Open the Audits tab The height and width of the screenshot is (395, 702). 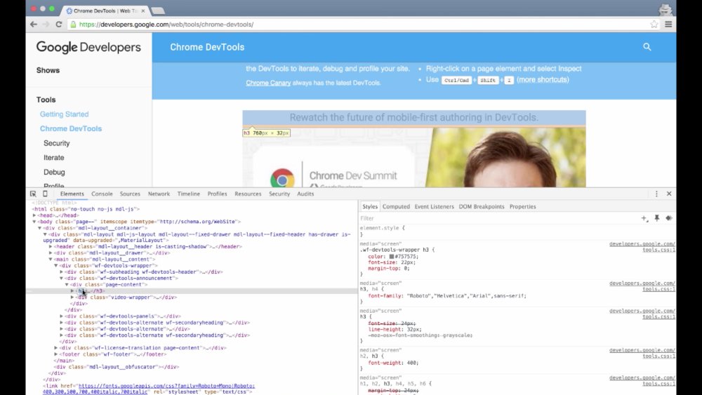pos(305,194)
